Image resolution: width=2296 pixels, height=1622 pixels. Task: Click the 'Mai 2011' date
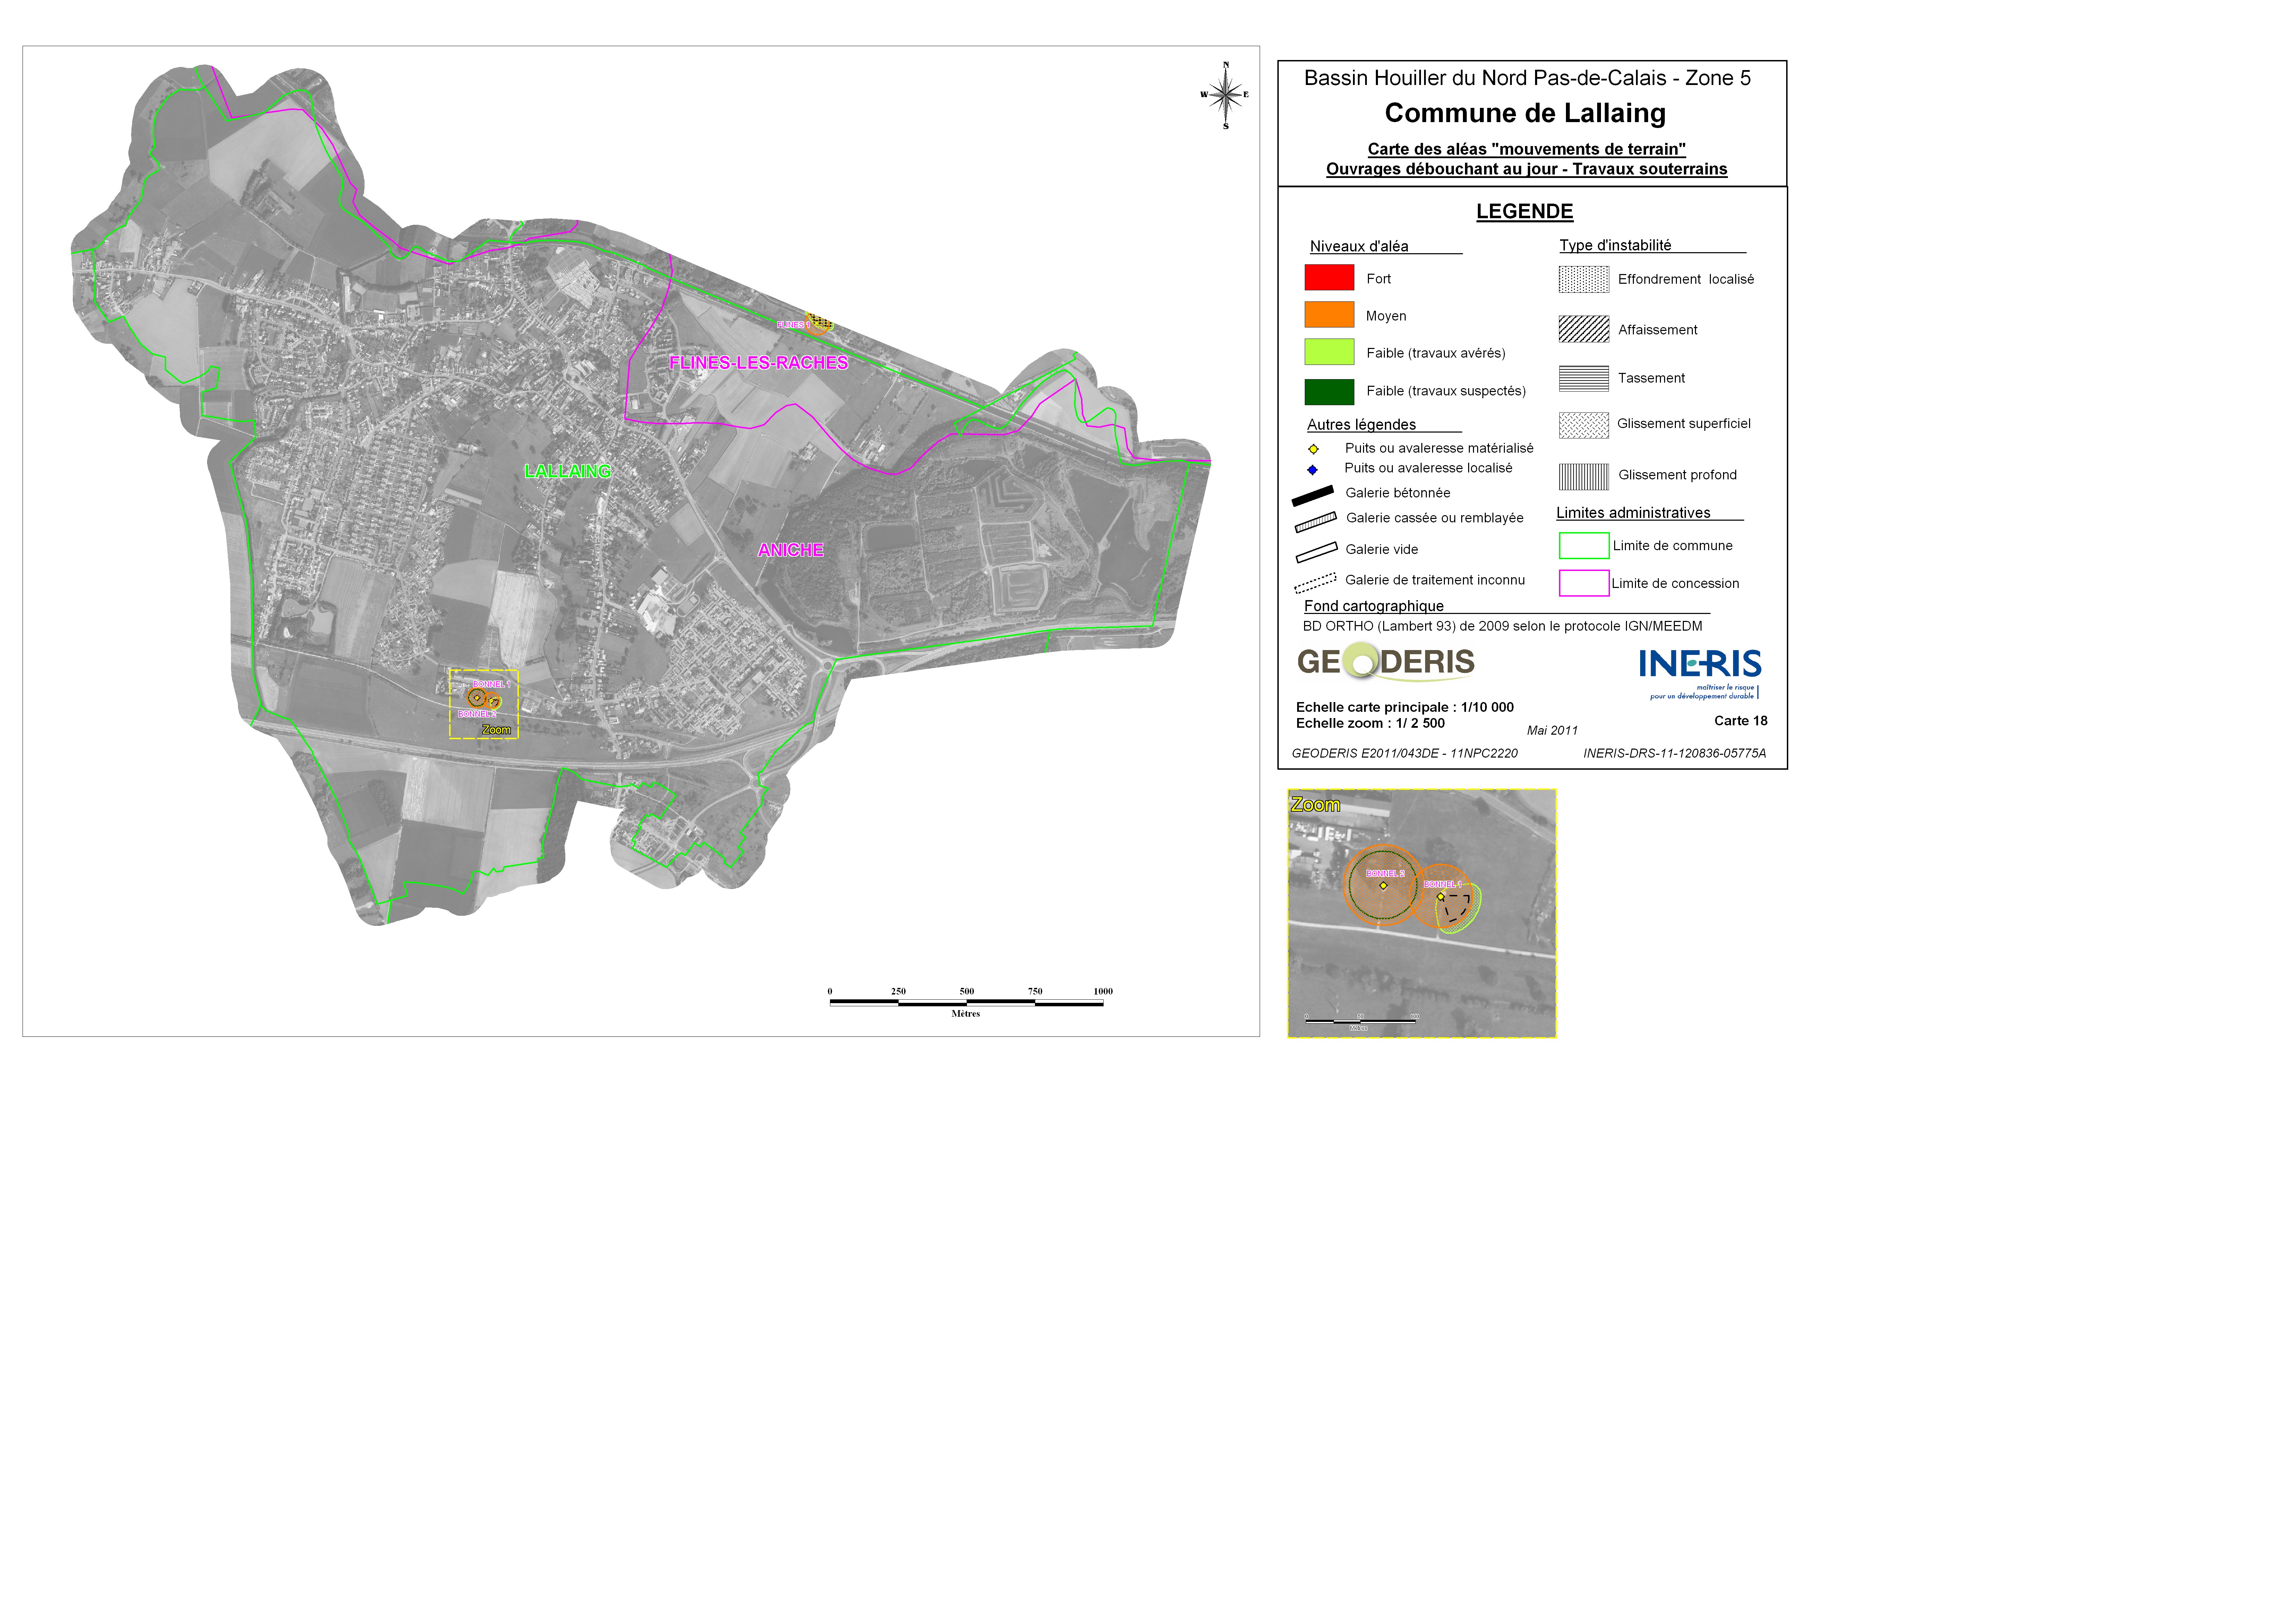tap(1552, 731)
